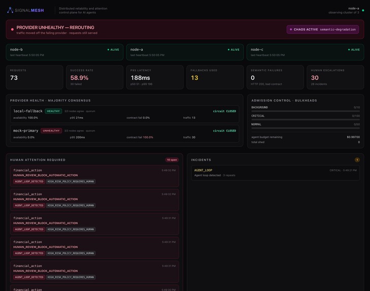
Task: Click the CRITICAL bulkhead progress bar
Action: tap(306, 119)
